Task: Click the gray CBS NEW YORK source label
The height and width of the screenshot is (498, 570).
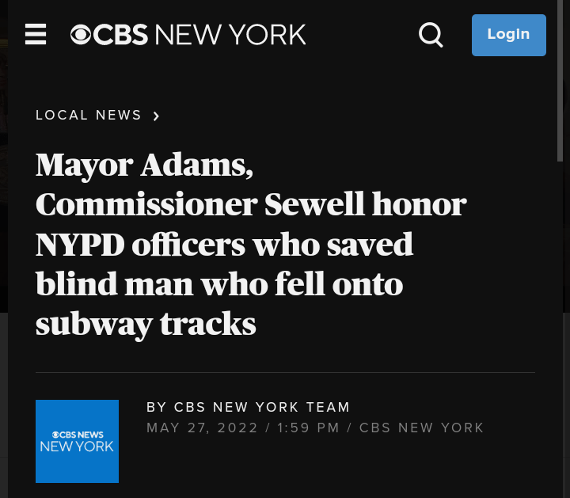Action: (x=421, y=428)
